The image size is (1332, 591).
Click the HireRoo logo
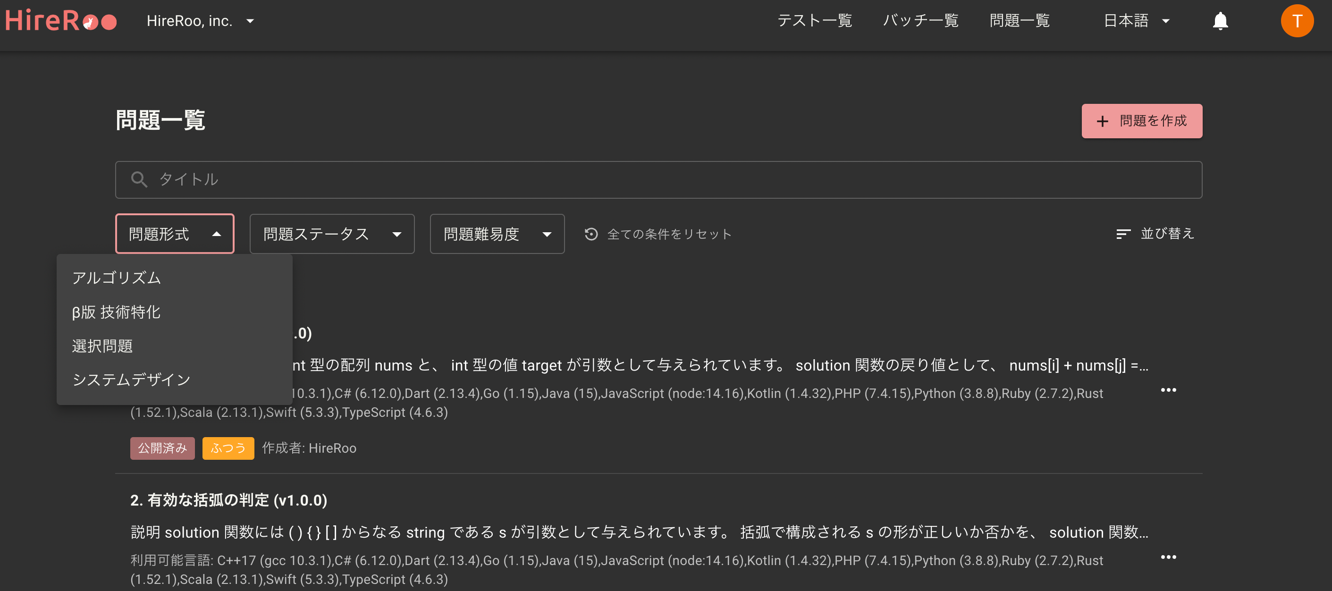click(61, 21)
